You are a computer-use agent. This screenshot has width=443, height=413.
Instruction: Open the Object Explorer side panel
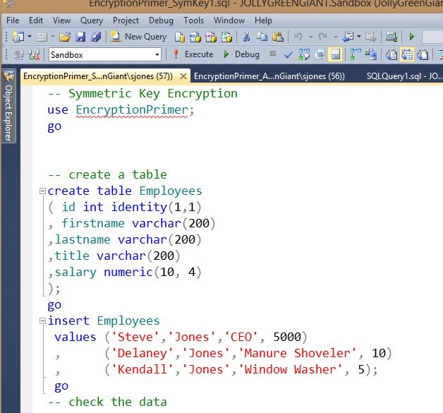click(x=8, y=113)
